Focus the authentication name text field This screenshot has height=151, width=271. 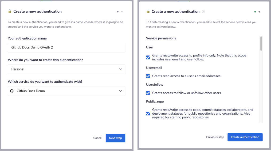click(66, 48)
